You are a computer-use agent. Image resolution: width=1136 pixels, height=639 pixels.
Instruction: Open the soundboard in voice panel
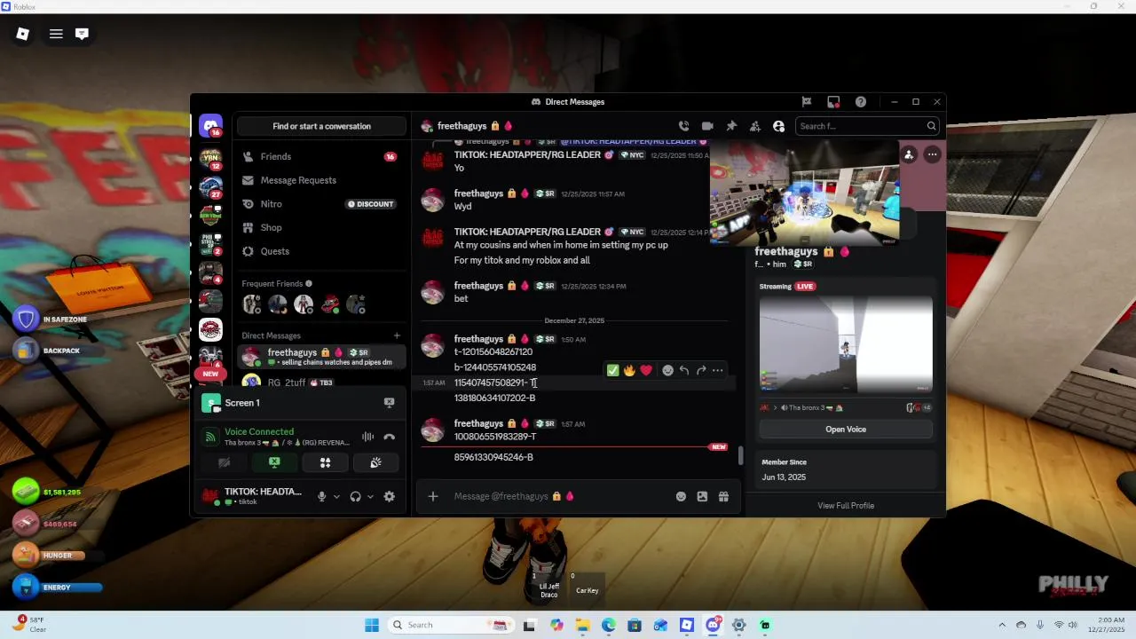pos(375,462)
